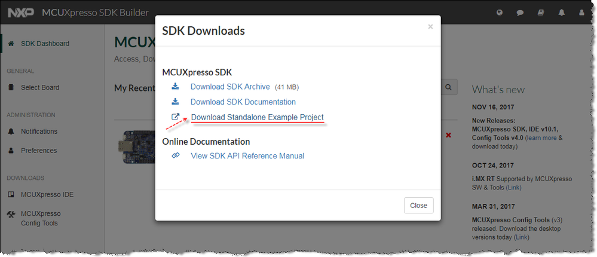Select the Select Board sidebar item
This screenshot has height=257, width=597.
tap(39, 87)
